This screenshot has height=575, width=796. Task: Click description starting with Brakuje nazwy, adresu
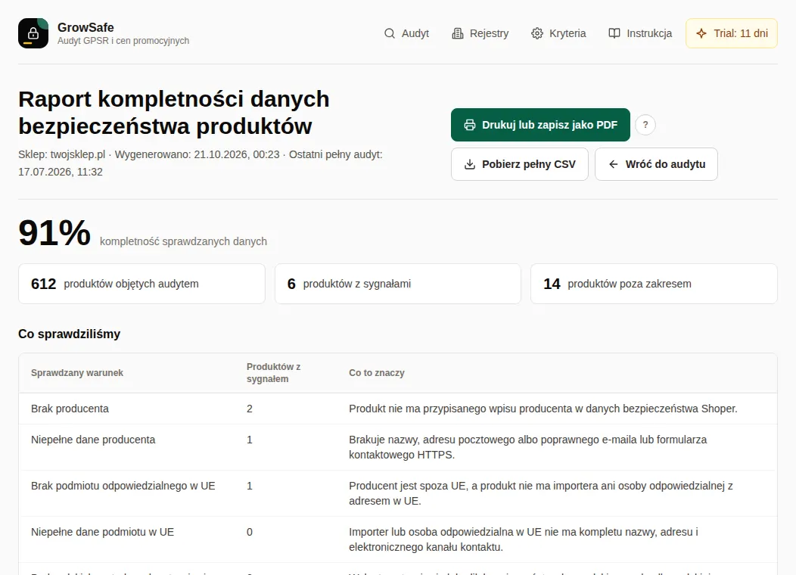528,447
